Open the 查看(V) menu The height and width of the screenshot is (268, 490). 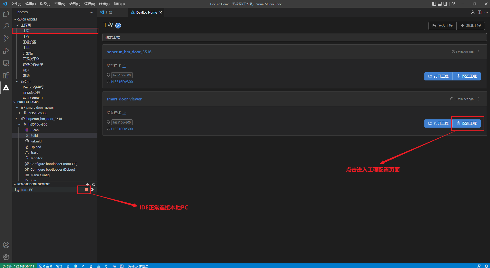60,4
